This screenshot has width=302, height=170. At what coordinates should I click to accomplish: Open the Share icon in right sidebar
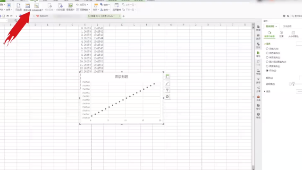coord(258,89)
